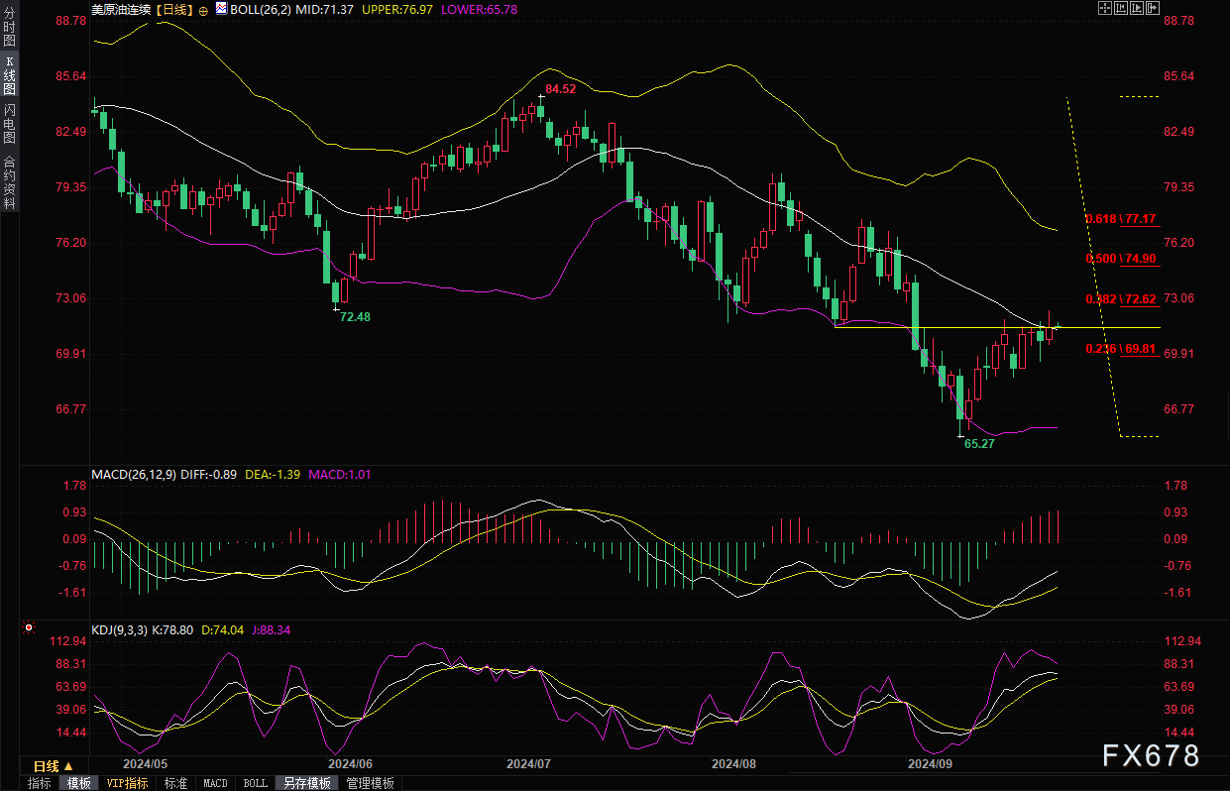Click the jump-to-chart-start icon

pos(1121,8)
